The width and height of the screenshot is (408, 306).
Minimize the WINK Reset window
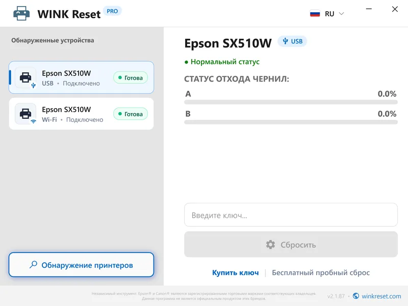(369, 9)
